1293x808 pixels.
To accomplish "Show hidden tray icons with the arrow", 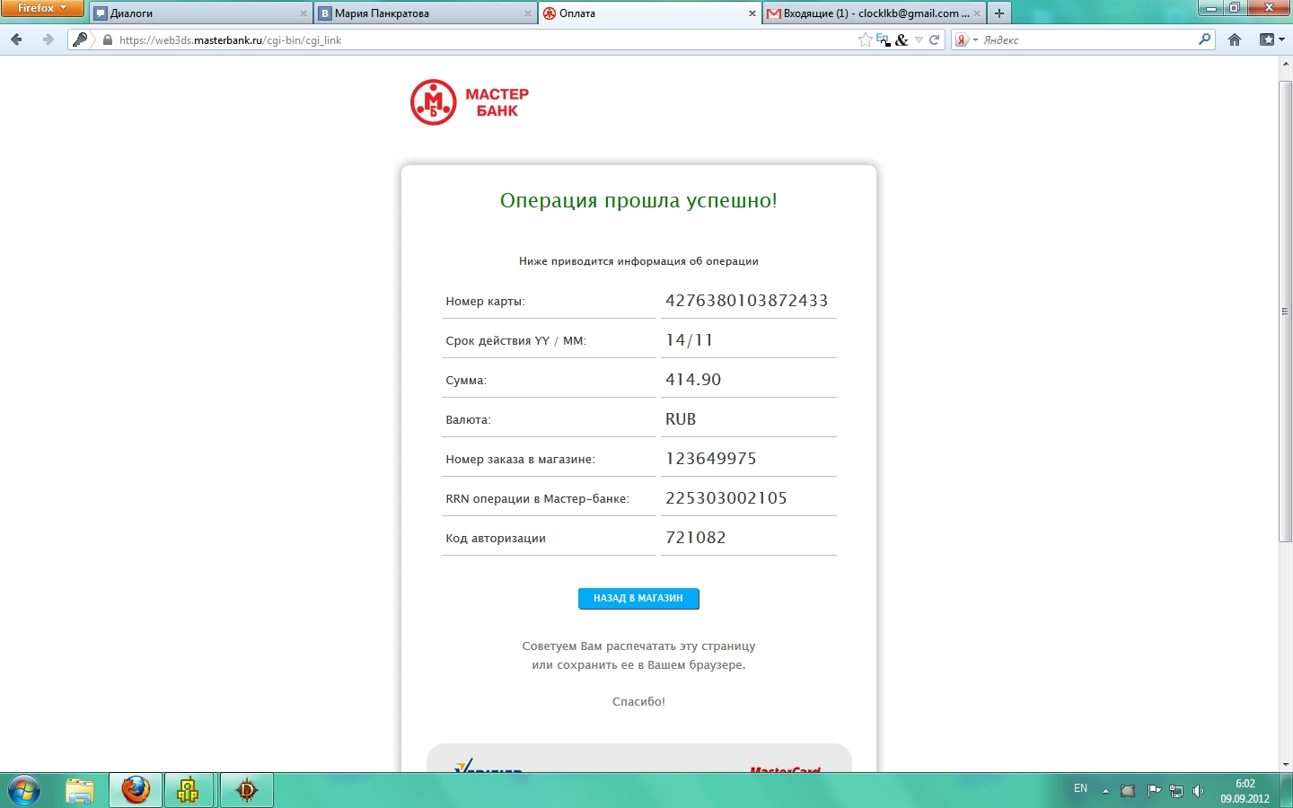I will (1105, 791).
